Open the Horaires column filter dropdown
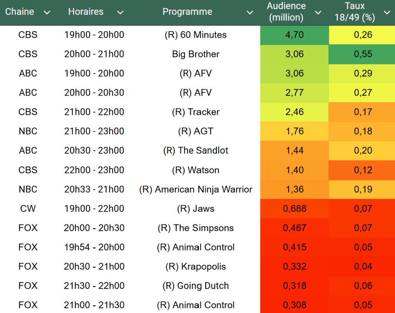This screenshot has width=395, height=313. coord(120,13)
